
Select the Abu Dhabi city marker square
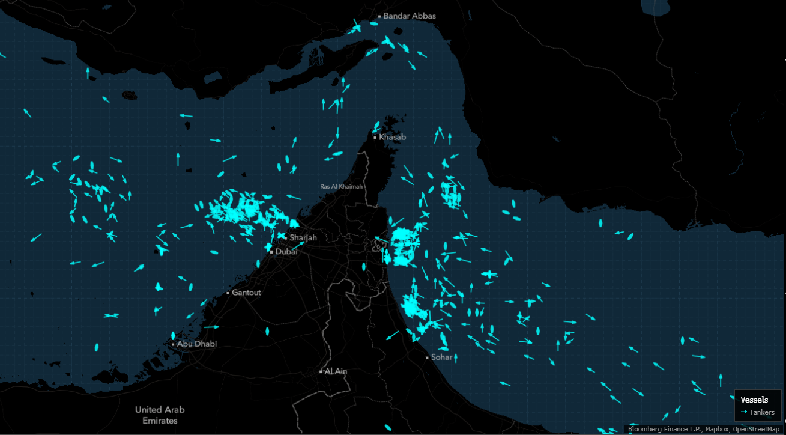pyautogui.click(x=173, y=344)
